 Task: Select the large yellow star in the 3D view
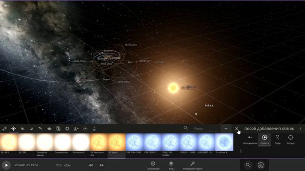[173, 88]
